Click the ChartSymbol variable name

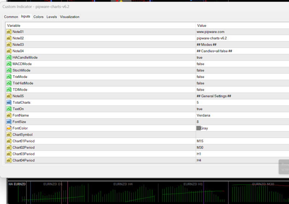click(22, 135)
